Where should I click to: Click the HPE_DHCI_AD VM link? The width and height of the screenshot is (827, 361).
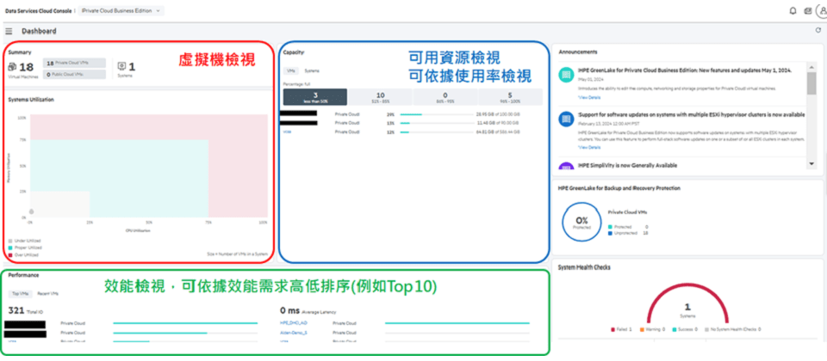pyautogui.click(x=294, y=323)
